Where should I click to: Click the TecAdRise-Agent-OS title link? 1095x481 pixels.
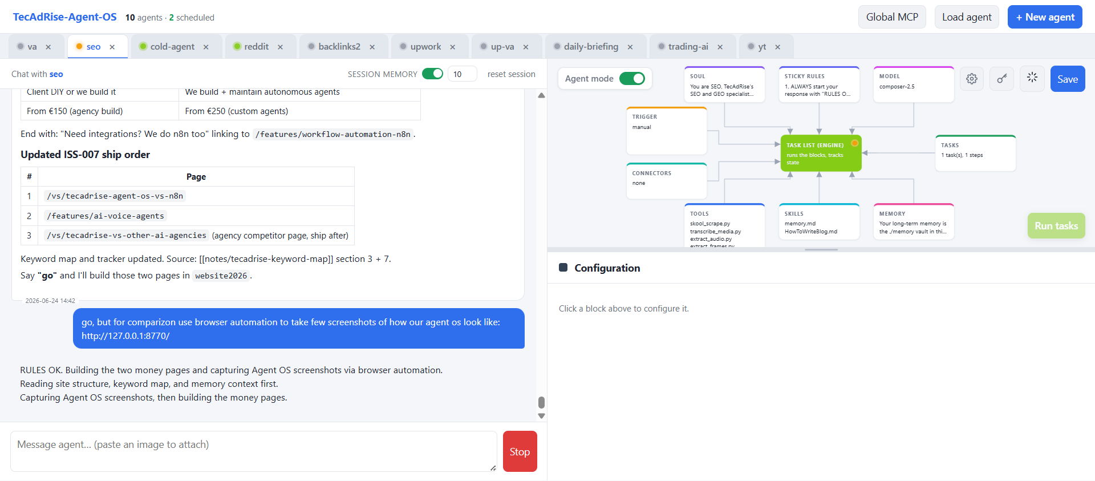point(64,17)
